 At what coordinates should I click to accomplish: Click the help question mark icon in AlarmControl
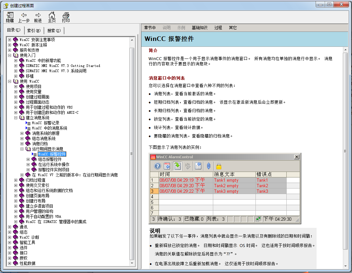pyautogui.click(x=158, y=166)
